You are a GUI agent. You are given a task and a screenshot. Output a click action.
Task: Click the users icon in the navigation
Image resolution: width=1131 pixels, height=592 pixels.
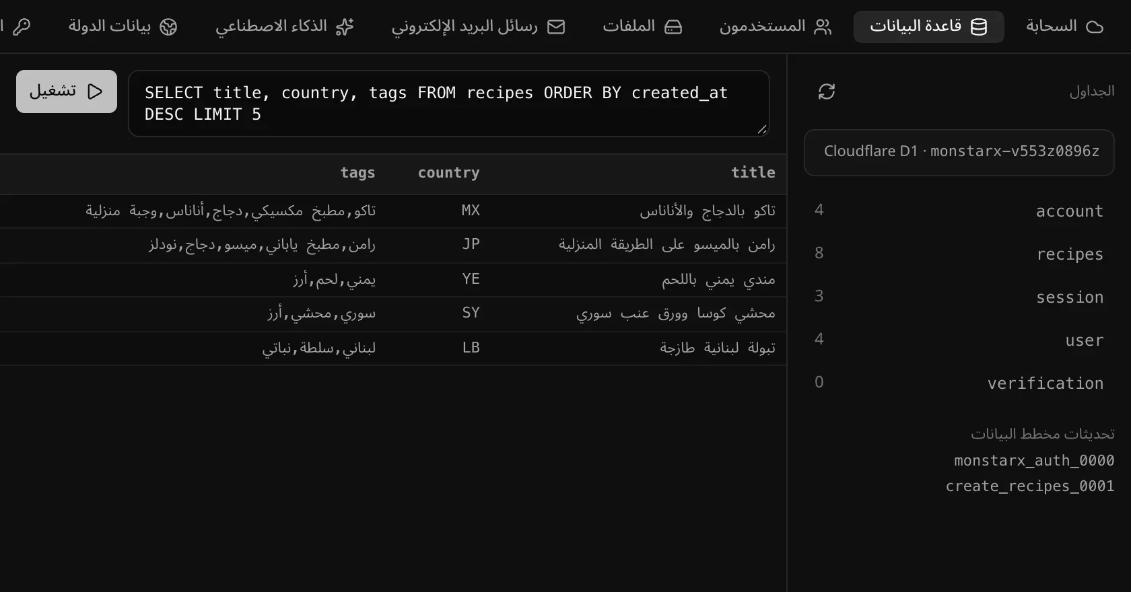coord(823,27)
